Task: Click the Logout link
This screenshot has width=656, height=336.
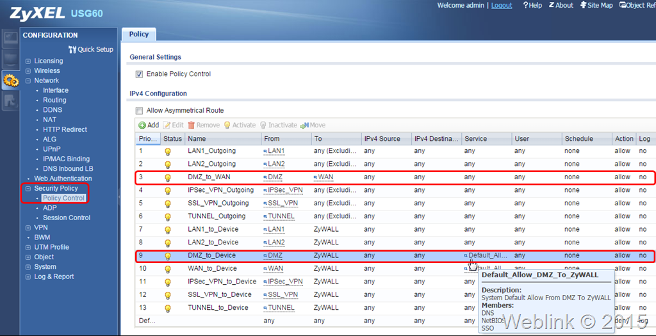Action: (x=502, y=5)
